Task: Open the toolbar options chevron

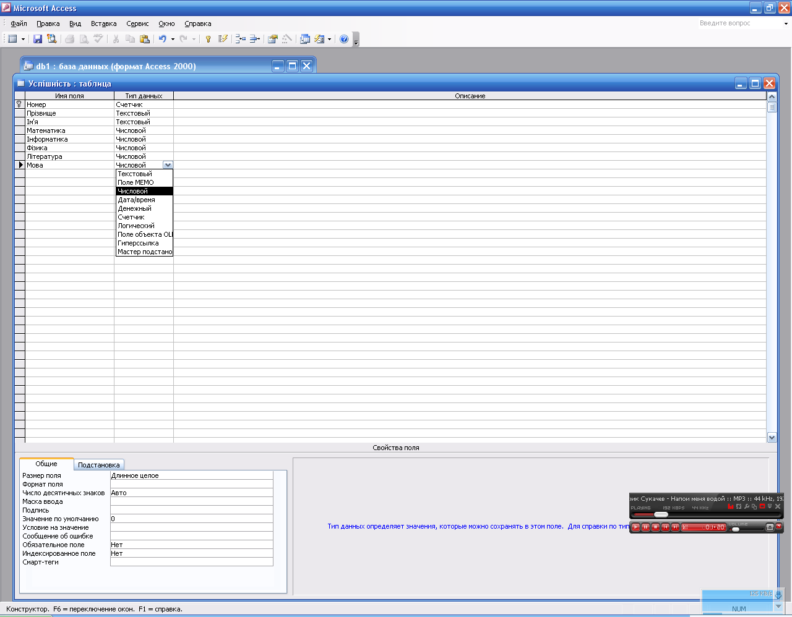Action: (356, 40)
